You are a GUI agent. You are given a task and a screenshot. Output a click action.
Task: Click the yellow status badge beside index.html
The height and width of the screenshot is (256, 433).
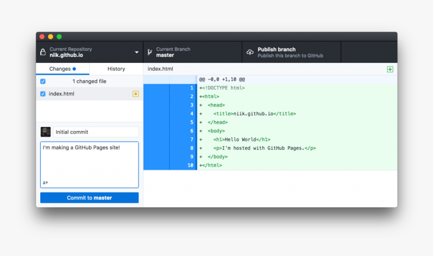tap(135, 94)
